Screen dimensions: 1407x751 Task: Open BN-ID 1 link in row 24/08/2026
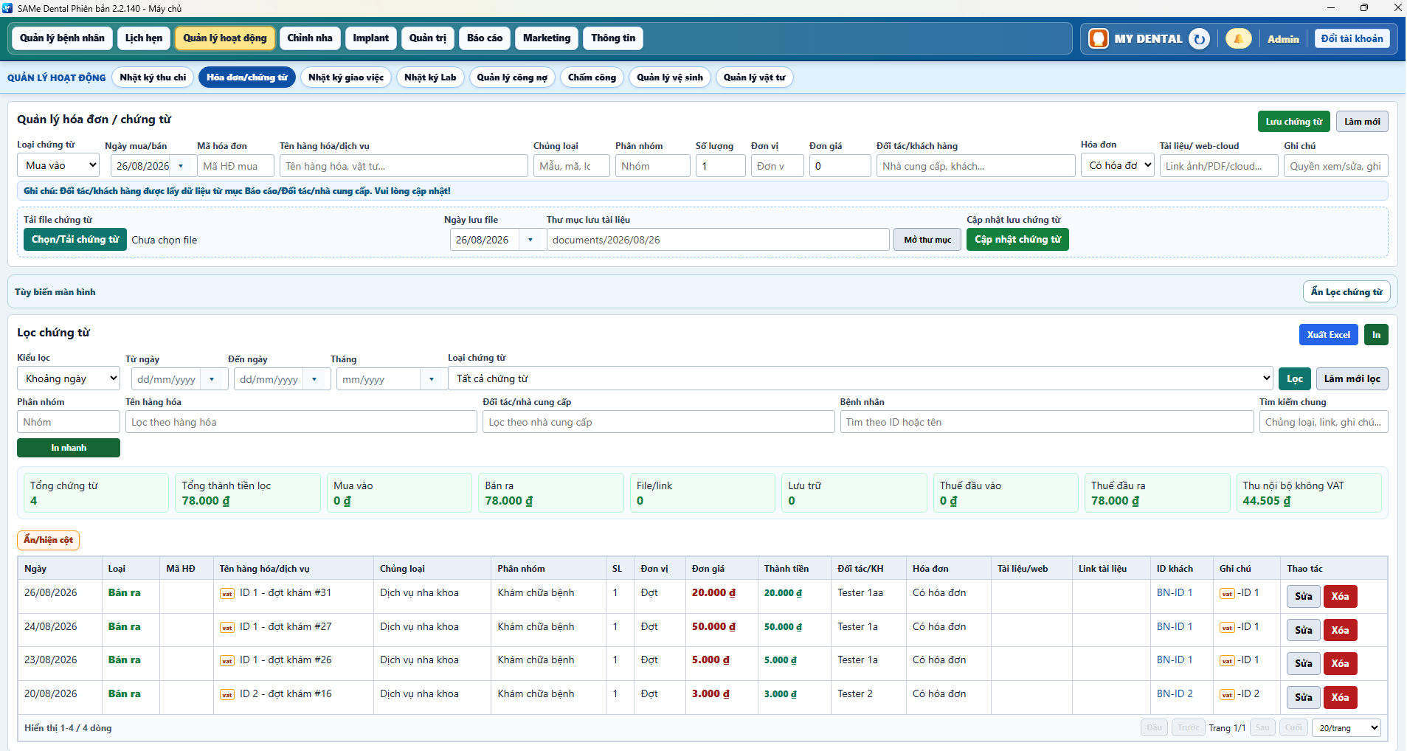(x=1175, y=627)
